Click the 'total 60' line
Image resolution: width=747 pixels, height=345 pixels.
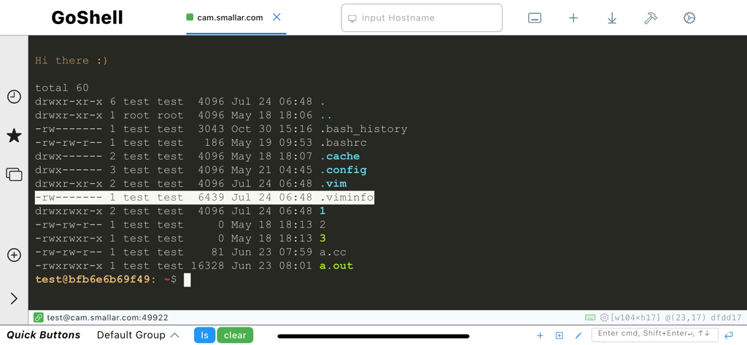tap(62, 88)
